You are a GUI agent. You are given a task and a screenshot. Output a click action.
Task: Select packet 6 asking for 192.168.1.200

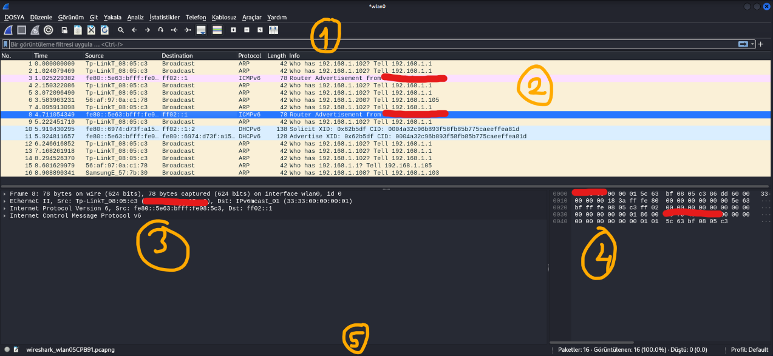click(x=386, y=99)
